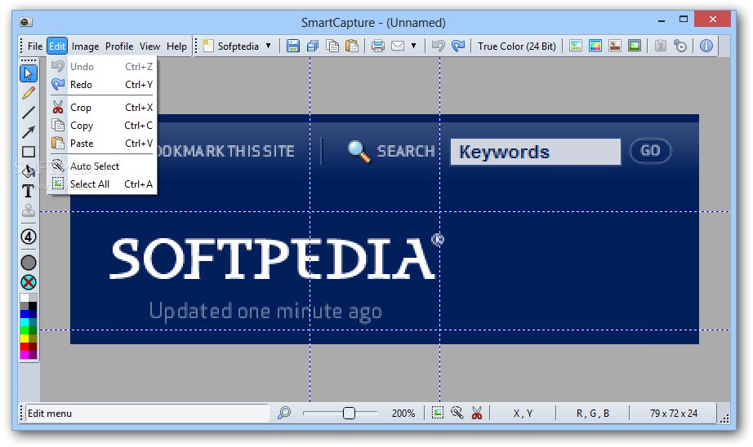The width and height of the screenshot is (753, 447).
Task: Open the View menu
Action: coord(149,46)
